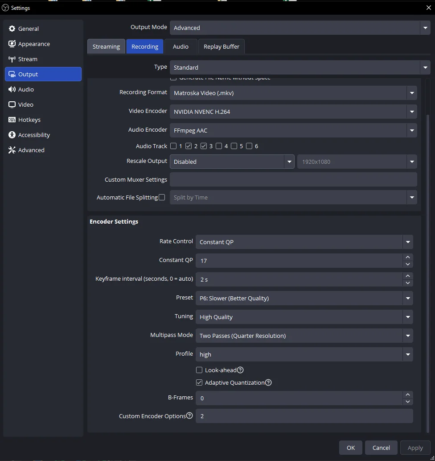Open General settings via gear icon
Viewport: 435px width, 461px height.
(12, 29)
